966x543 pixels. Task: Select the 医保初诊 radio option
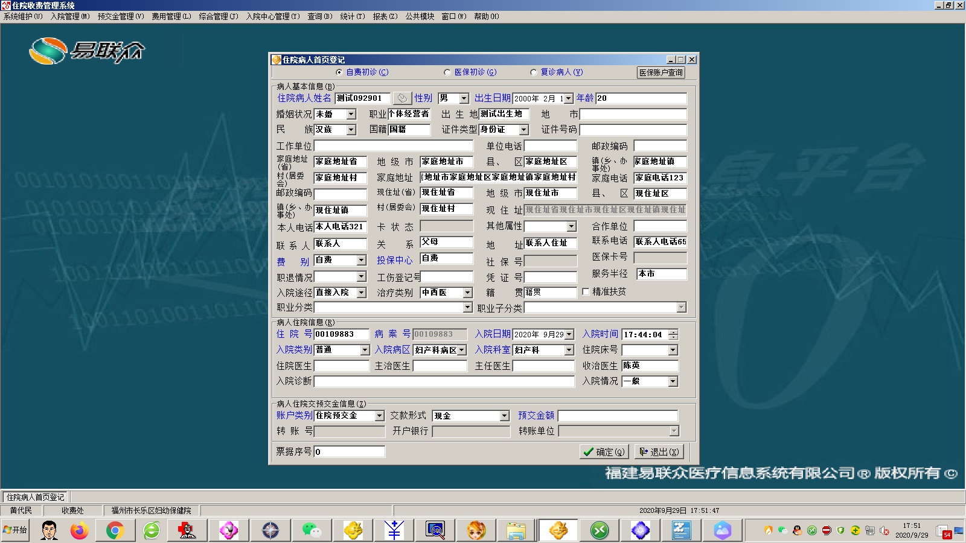point(447,72)
